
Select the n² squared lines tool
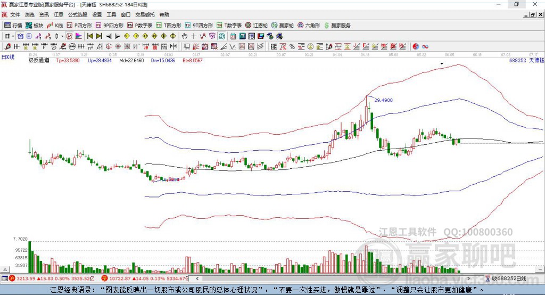pos(90,47)
